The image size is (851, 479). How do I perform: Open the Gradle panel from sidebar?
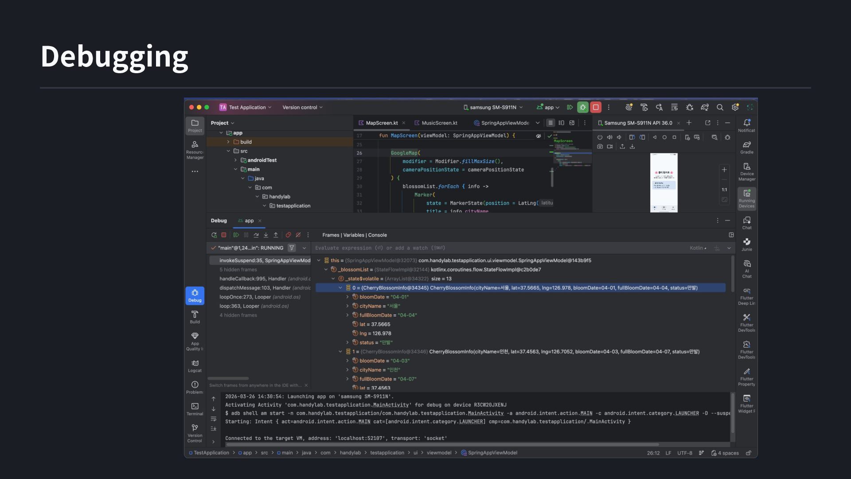746,148
